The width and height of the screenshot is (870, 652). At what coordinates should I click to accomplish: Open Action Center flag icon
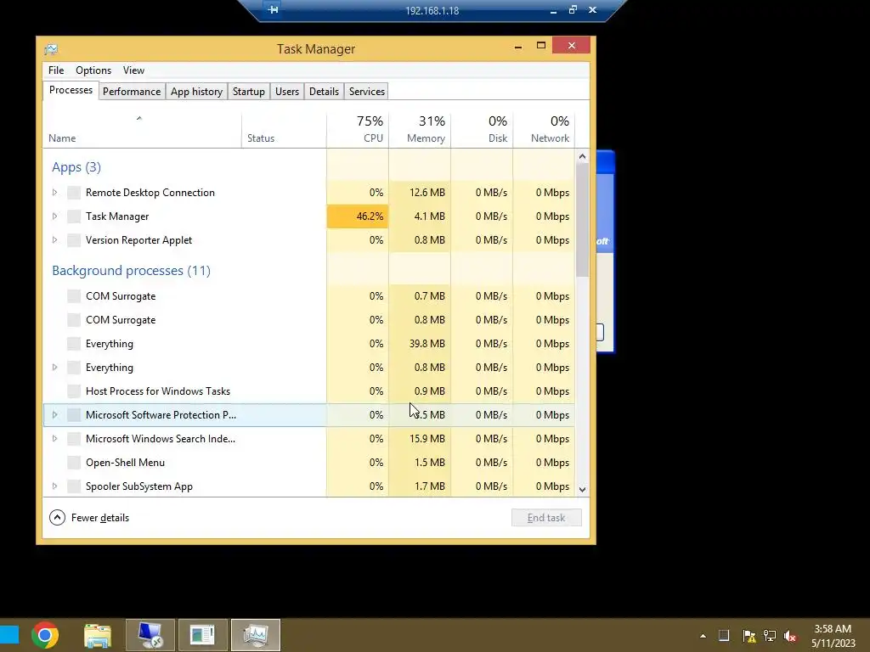tap(749, 636)
